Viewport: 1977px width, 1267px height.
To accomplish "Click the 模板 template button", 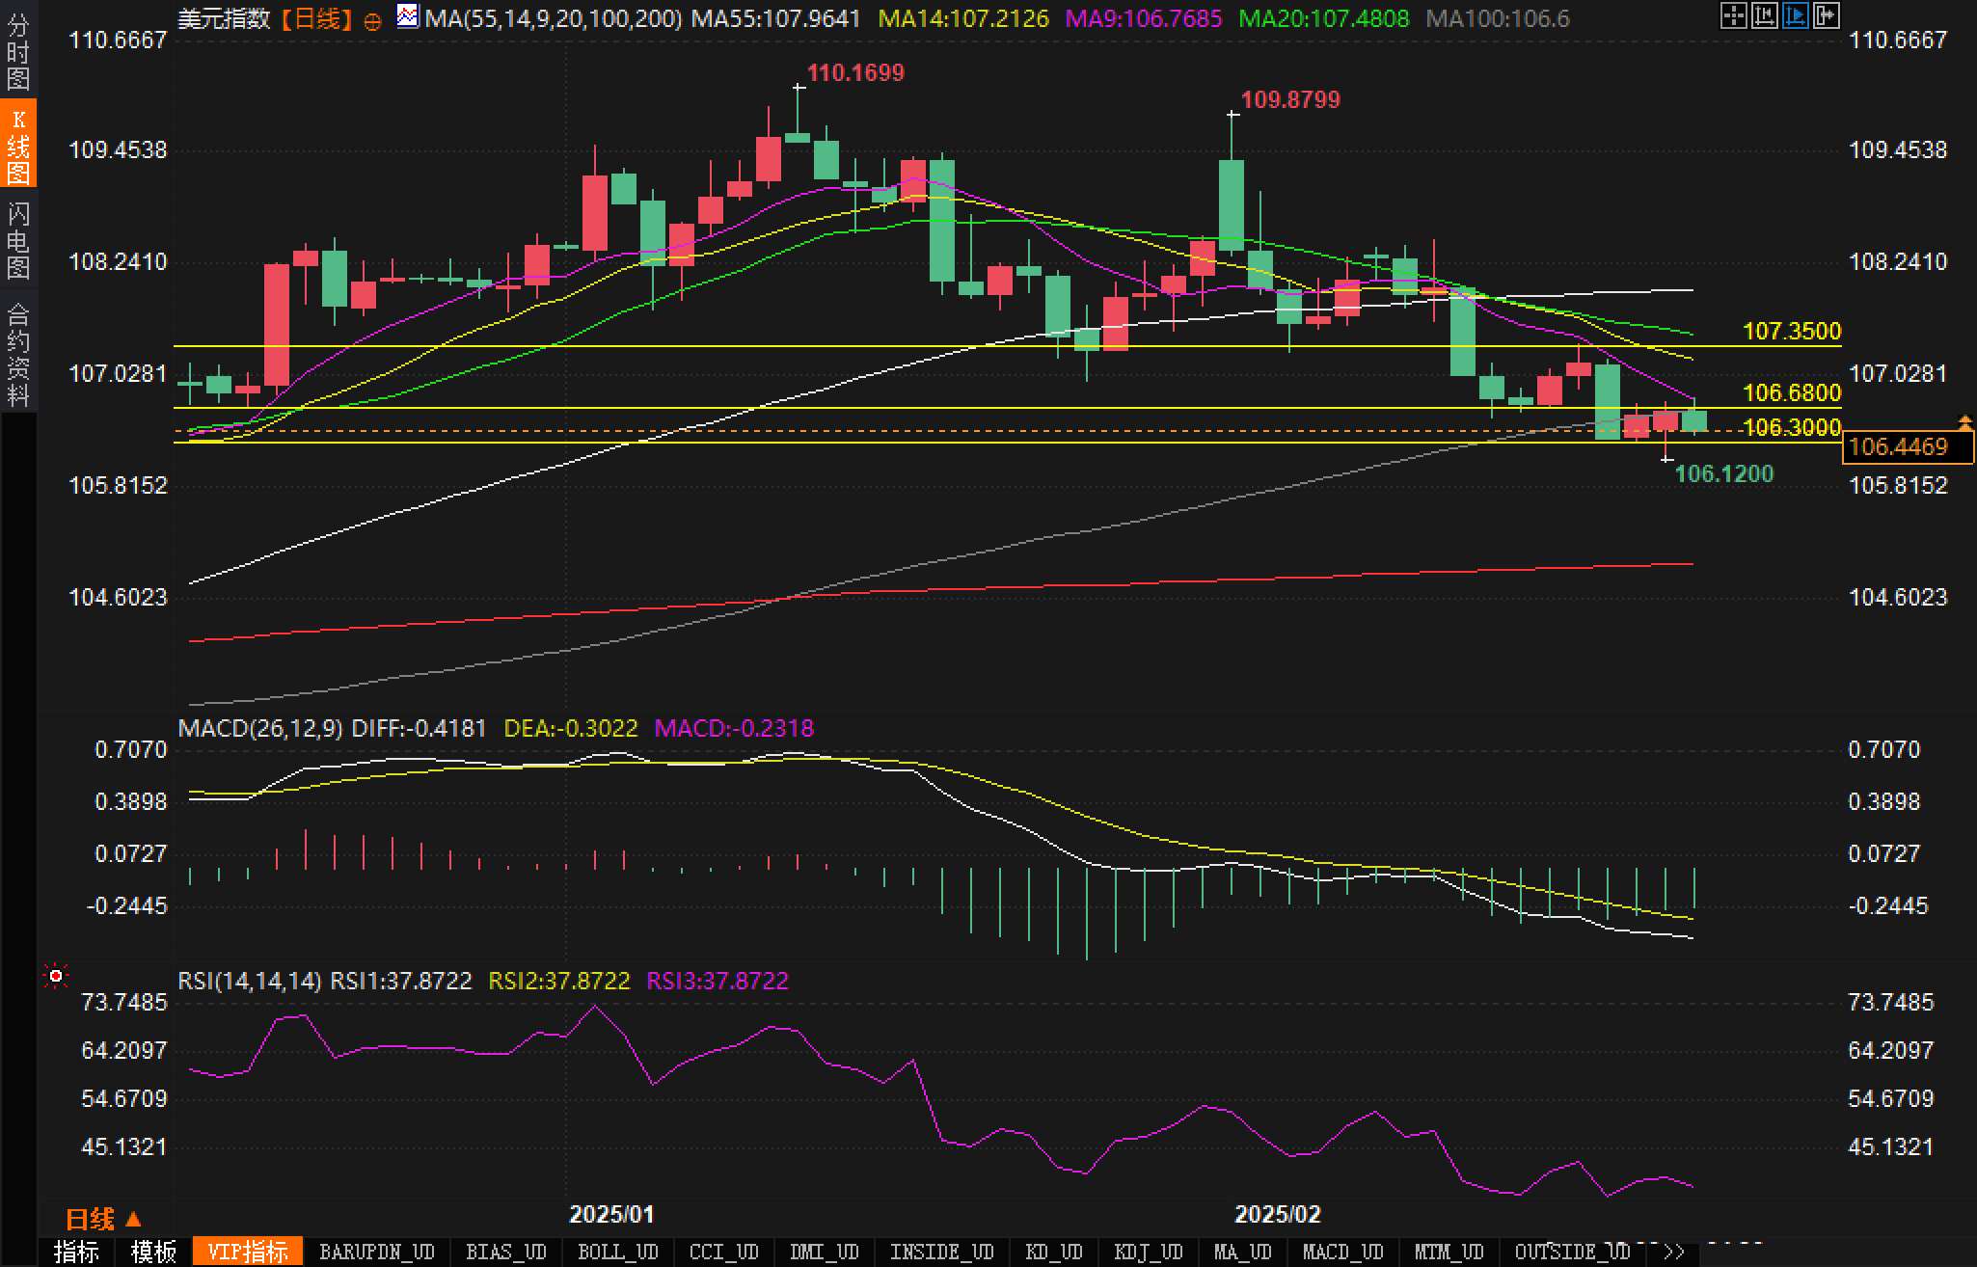I will click(x=154, y=1252).
